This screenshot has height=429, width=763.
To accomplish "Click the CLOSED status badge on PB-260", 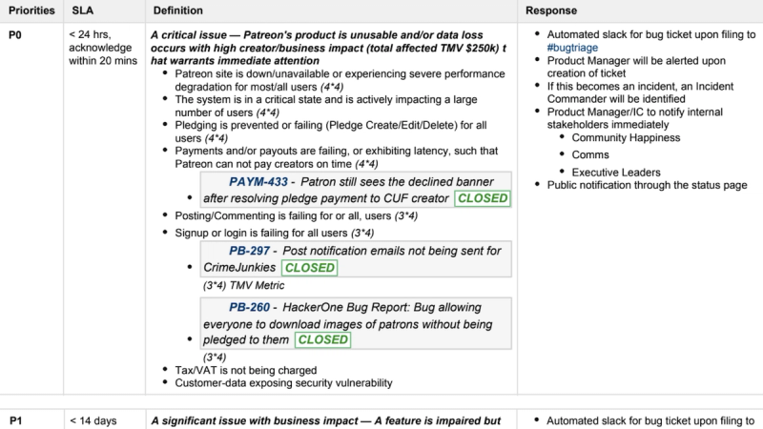I will tap(322, 340).
